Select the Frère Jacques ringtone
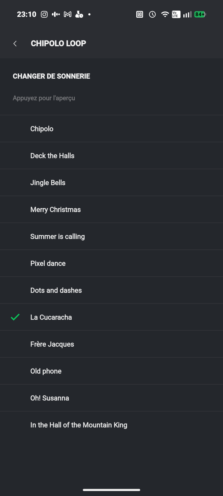Screen dimensions: 223x496 52,344
